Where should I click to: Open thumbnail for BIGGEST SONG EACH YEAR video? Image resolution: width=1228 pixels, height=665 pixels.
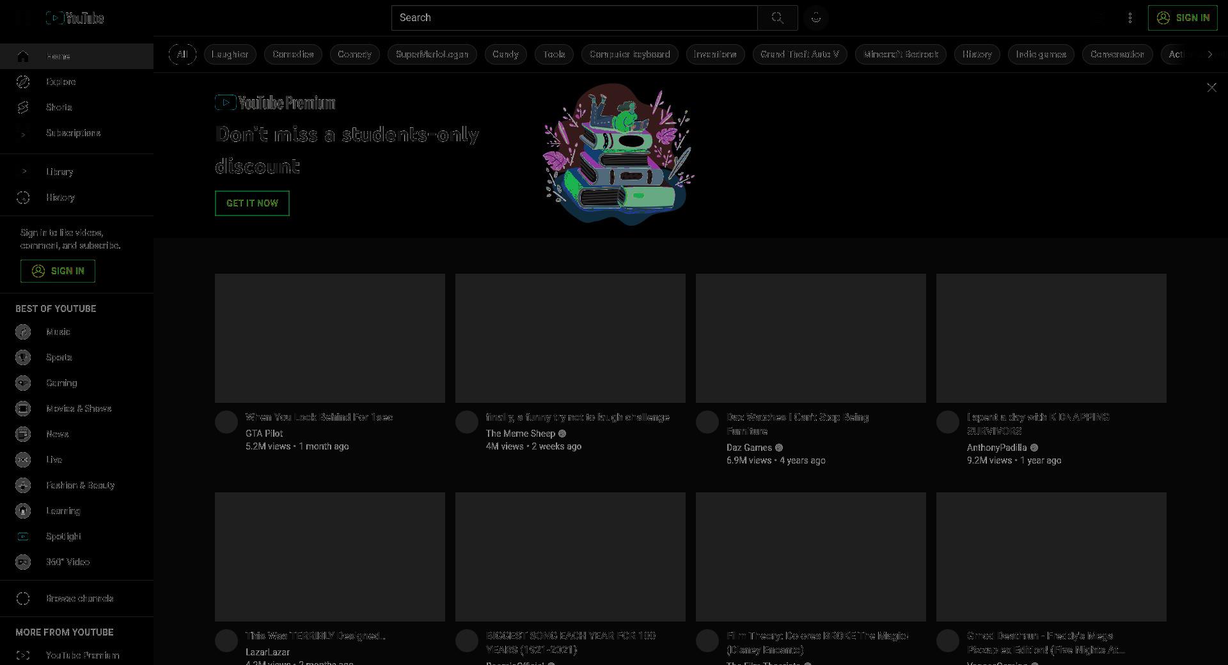click(571, 557)
